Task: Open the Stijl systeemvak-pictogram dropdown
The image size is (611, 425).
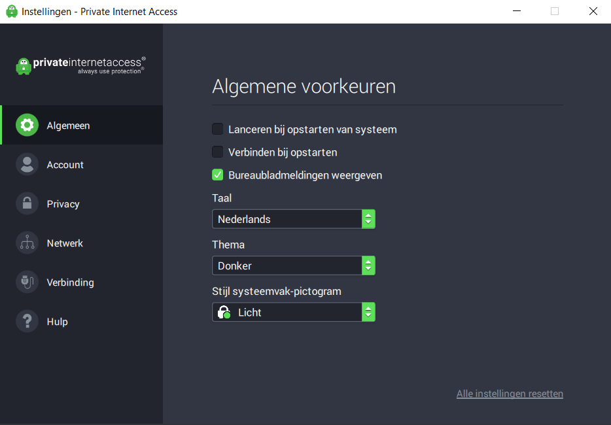Action: pyautogui.click(x=294, y=312)
